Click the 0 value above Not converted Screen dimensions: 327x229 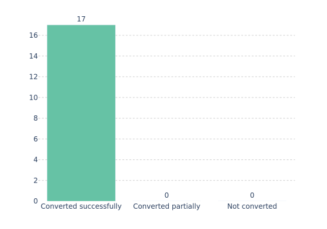(x=252, y=195)
